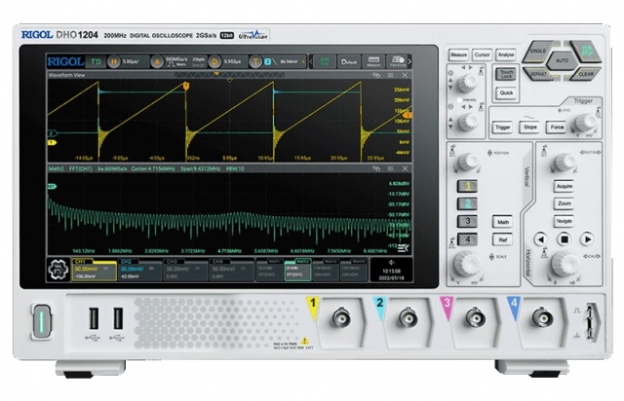
Task: Select the yellow channel 1 ground marker
Action: click(52, 142)
